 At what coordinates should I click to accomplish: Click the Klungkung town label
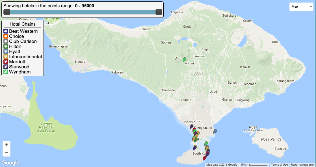tap(242, 100)
